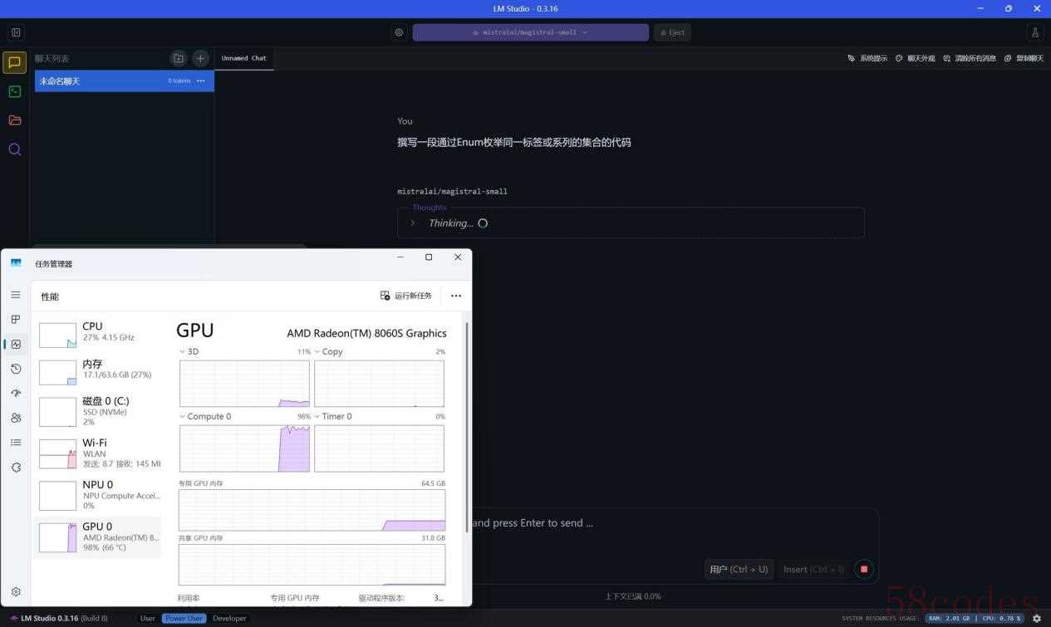
Task: Open My Models folder icon in sidebar
Action: [x=15, y=120]
